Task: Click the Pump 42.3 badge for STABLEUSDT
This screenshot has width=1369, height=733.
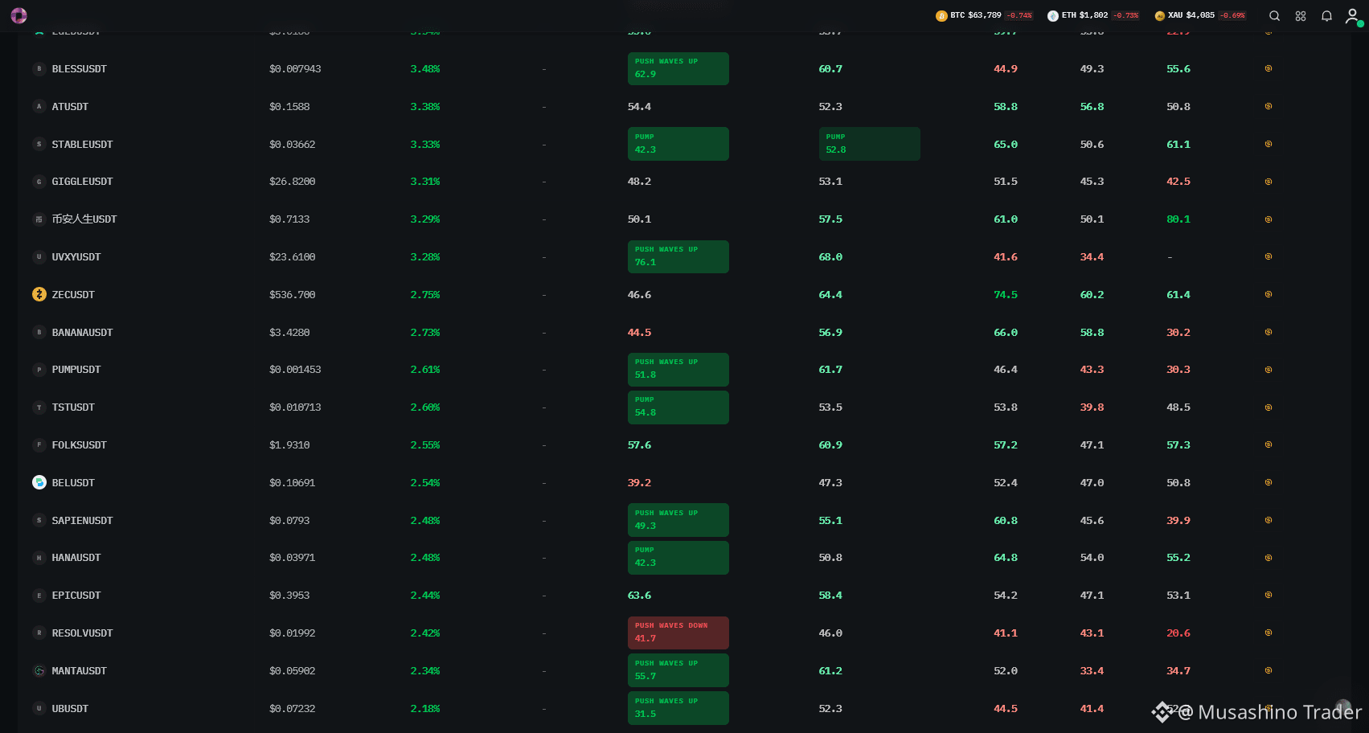Action: pos(678,144)
